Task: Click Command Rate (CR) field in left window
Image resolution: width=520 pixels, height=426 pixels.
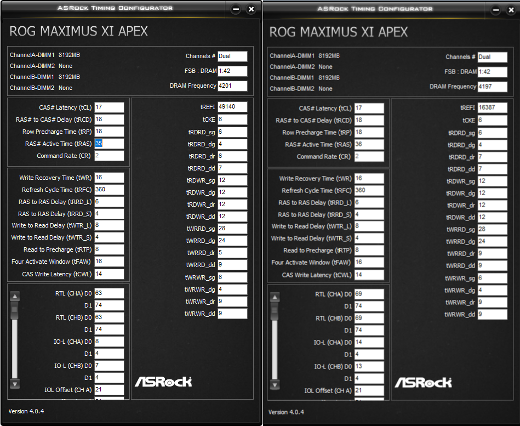Action: coord(109,156)
